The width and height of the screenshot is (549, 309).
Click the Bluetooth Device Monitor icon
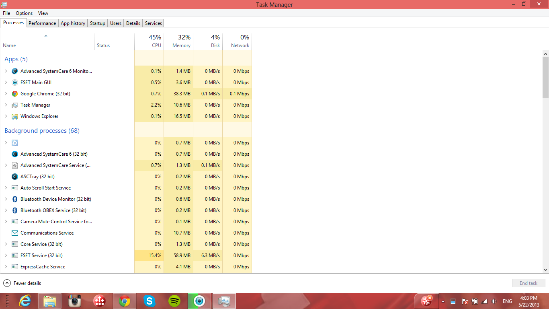pyautogui.click(x=15, y=199)
